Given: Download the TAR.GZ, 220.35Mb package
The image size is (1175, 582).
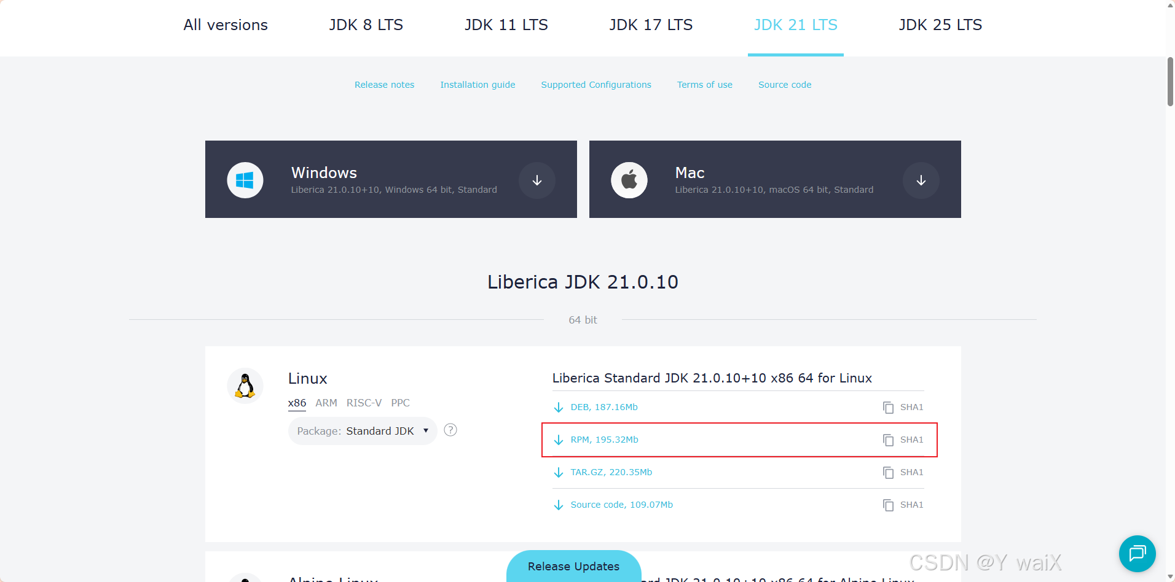Looking at the screenshot, I should point(611,473).
